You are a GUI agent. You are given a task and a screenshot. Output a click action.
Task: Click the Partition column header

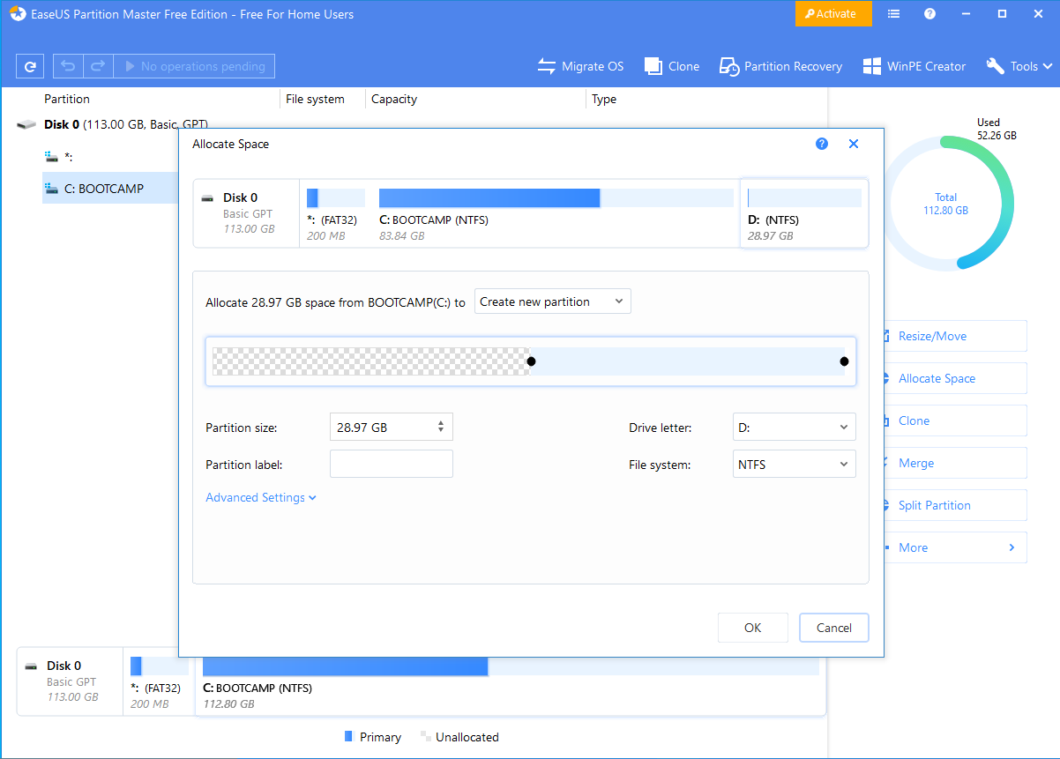[67, 100]
